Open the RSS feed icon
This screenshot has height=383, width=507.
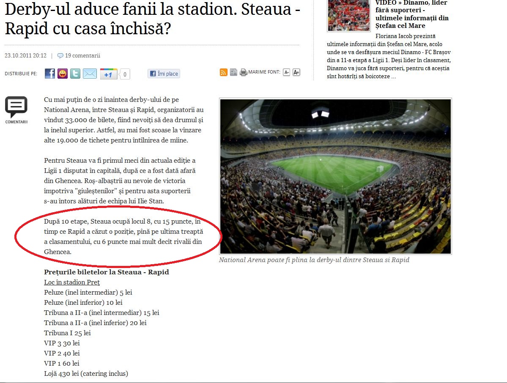point(223,72)
